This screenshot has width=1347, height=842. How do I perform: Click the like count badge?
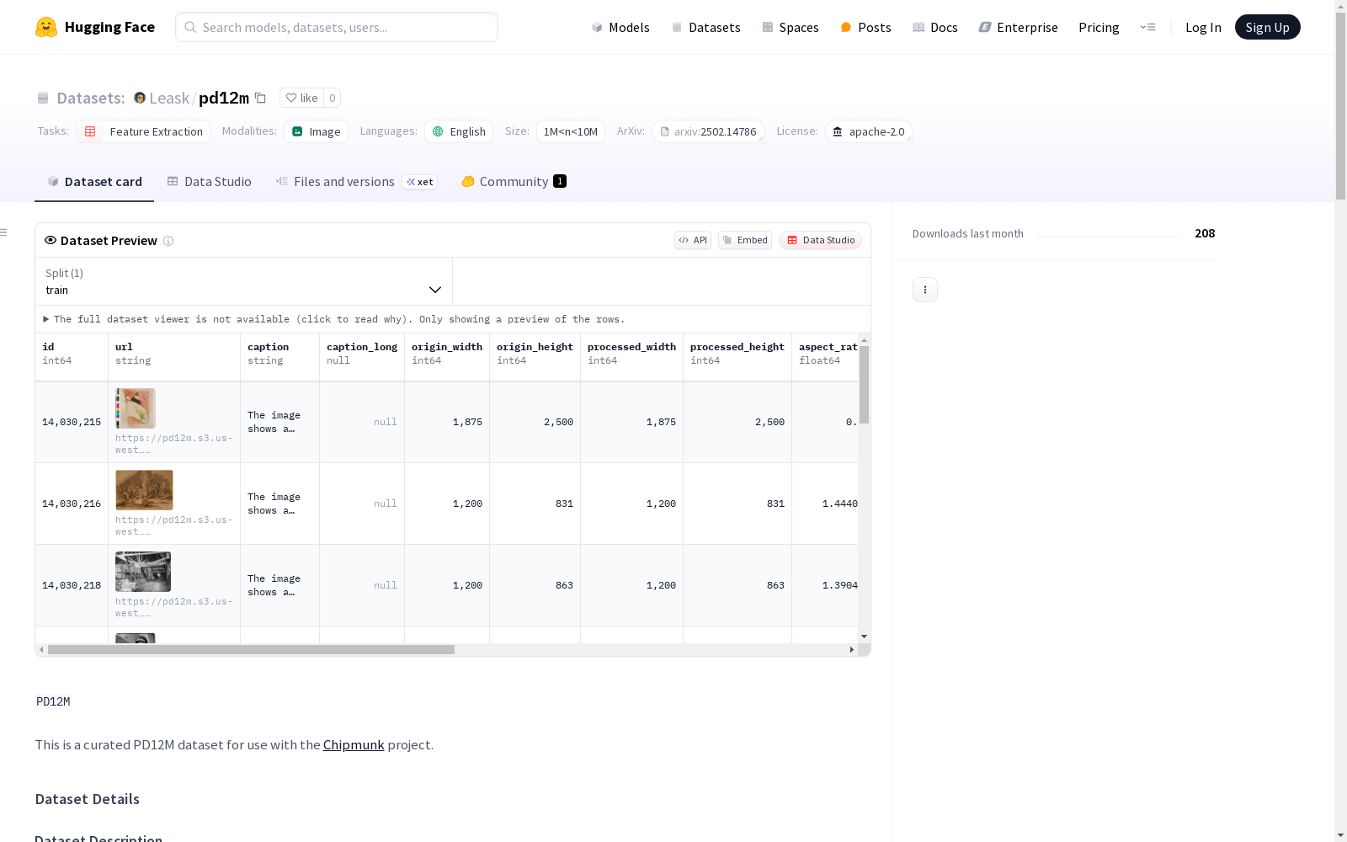pos(333,98)
